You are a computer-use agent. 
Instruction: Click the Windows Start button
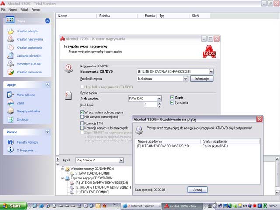(x=13, y=206)
